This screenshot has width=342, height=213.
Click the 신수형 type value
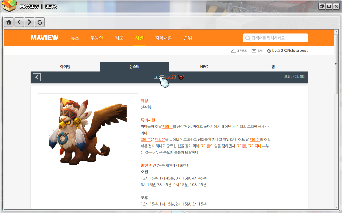point(146,107)
